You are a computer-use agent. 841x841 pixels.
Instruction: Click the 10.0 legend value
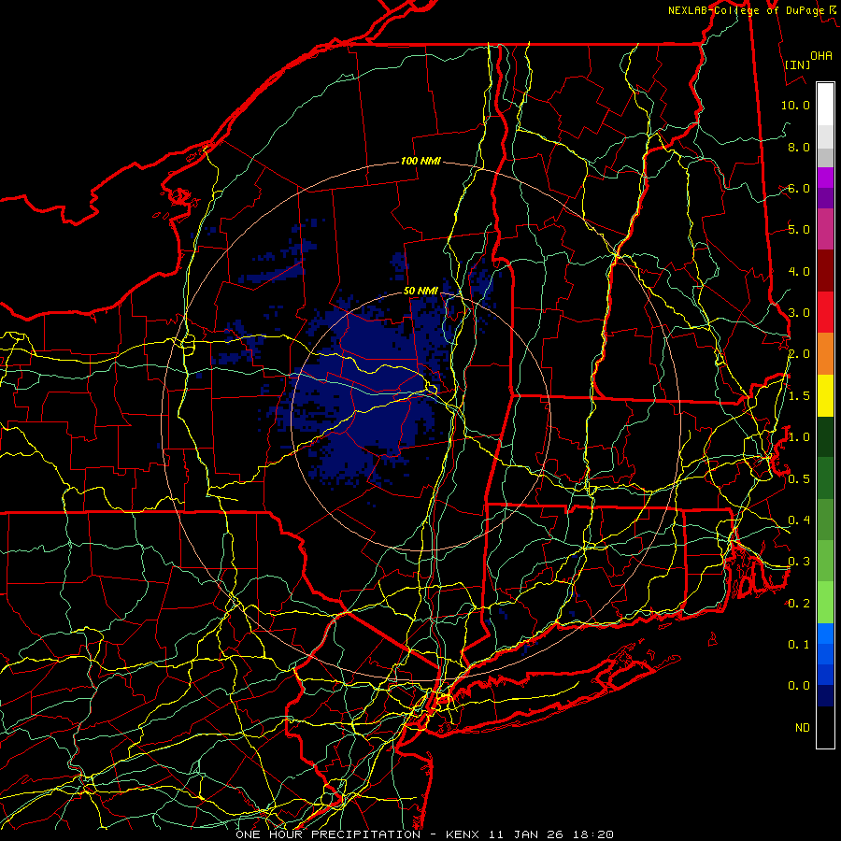tap(795, 105)
